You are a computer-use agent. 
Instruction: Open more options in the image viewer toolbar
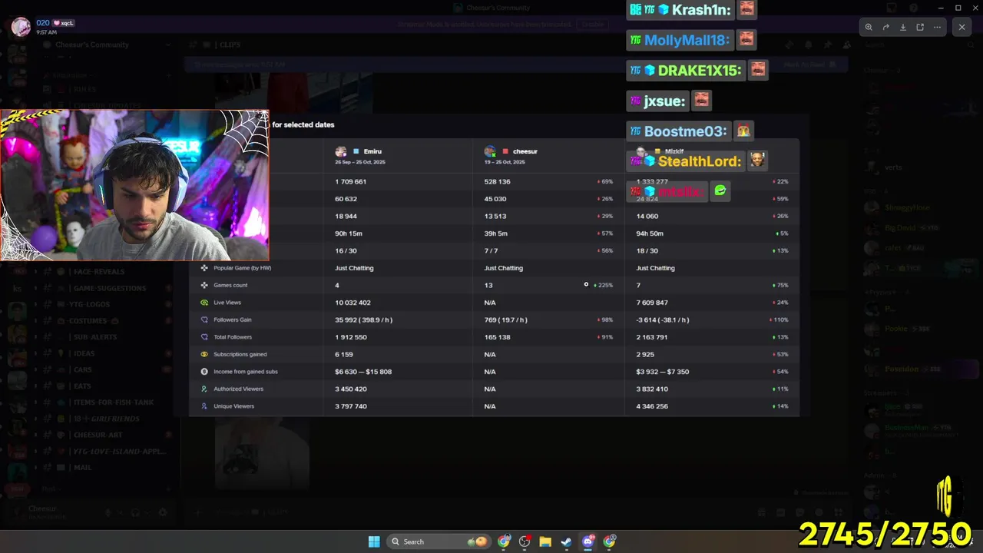[937, 27]
